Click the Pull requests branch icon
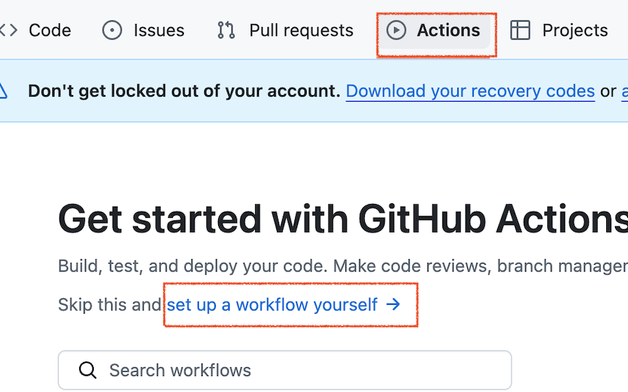Viewport: 628px width, 392px height. [226, 30]
